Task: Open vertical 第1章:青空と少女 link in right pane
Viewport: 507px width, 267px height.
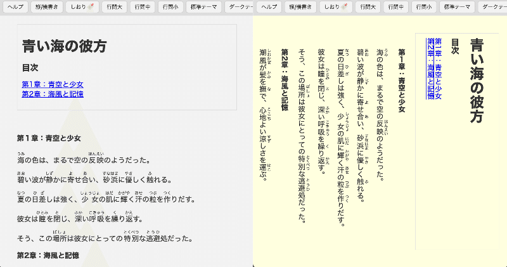Action: (438, 68)
